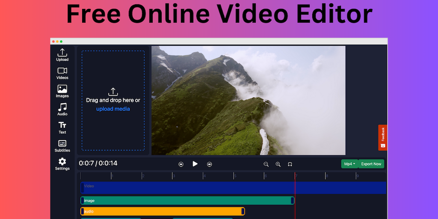Image resolution: width=438 pixels, height=219 pixels.
Task: Follow the upload media link
Action: (113, 109)
